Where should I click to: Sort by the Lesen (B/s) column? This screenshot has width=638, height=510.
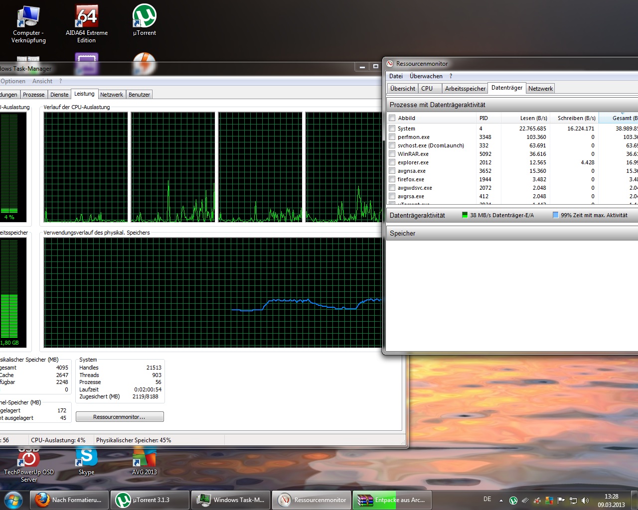click(x=526, y=118)
